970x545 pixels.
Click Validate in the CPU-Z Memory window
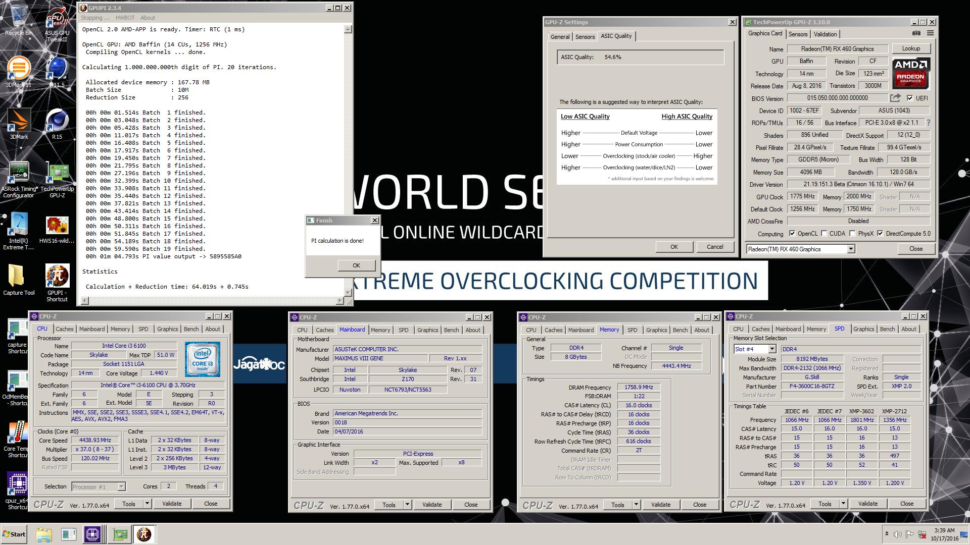(661, 505)
